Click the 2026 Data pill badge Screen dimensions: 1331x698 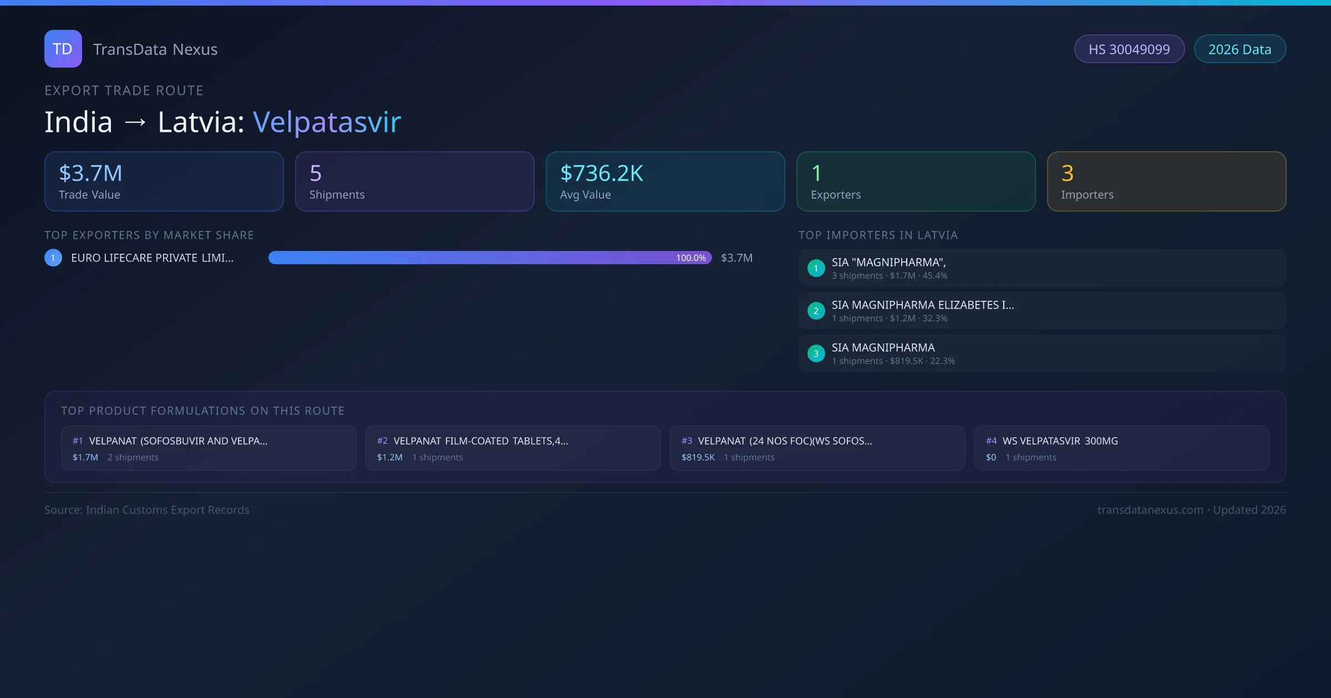click(x=1239, y=49)
